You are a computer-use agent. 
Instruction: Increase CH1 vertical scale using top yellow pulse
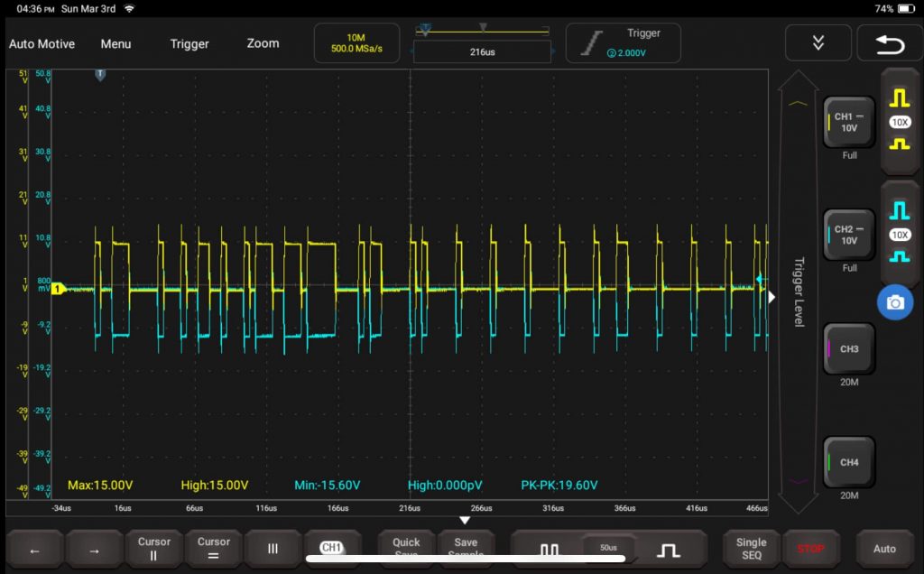899,97
